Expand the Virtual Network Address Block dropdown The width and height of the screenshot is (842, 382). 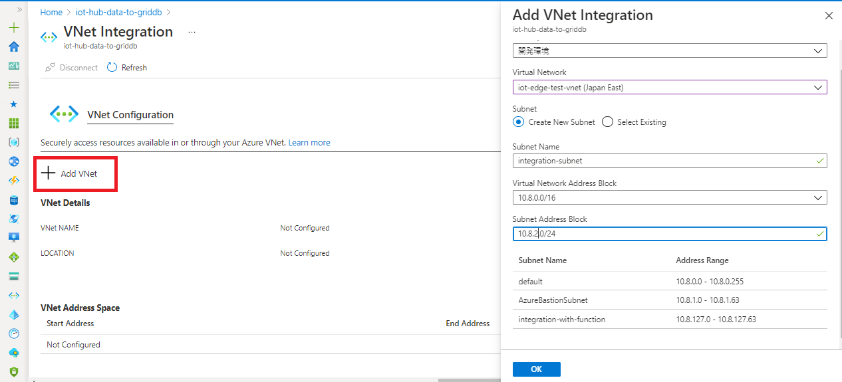[669, 197]
